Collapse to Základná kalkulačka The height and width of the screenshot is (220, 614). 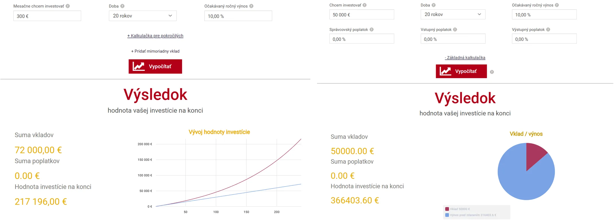(465, 58)
